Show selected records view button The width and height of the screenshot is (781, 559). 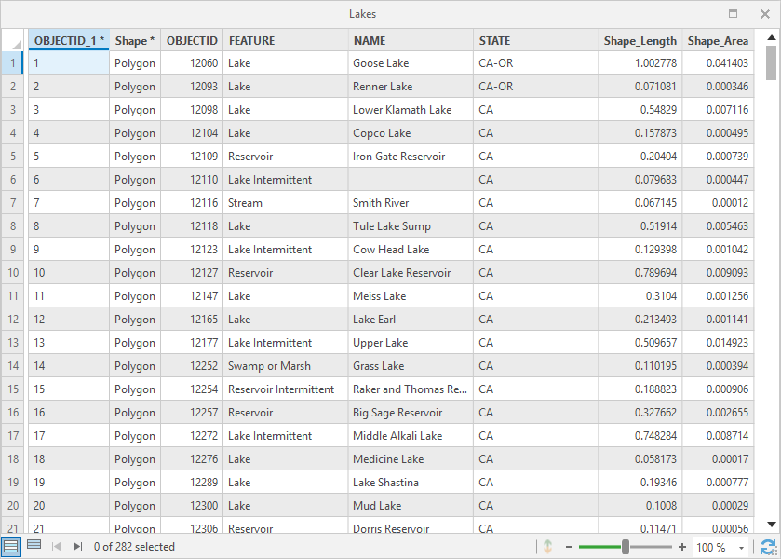(34, 544)
